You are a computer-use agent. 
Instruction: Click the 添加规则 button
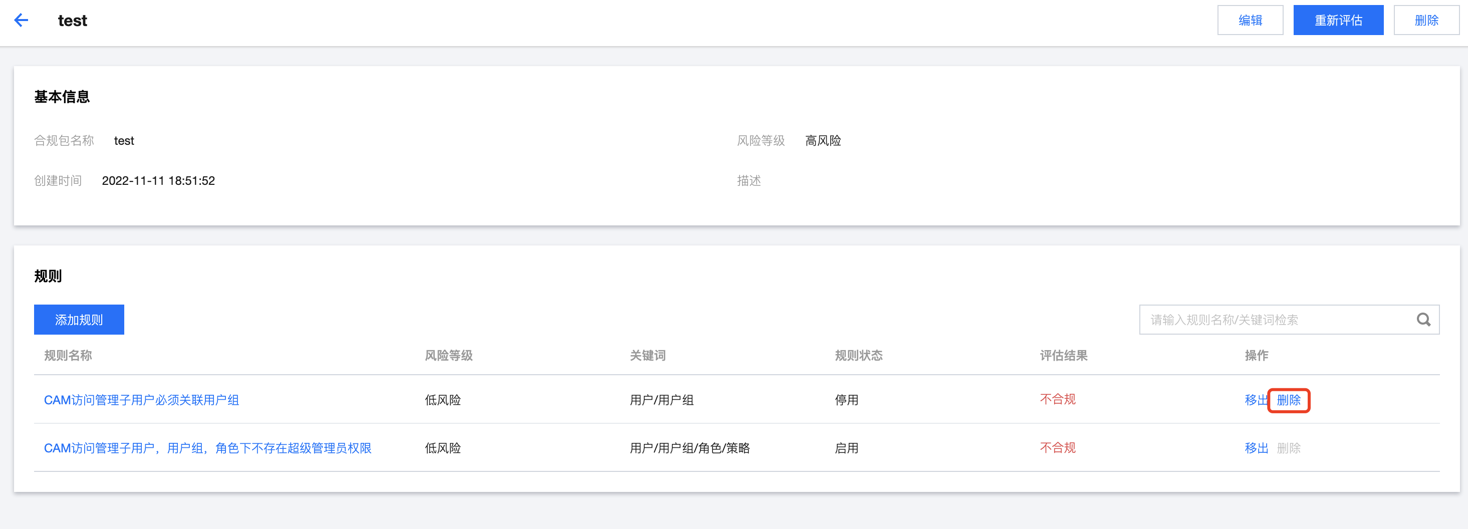[x=79, y=320]
